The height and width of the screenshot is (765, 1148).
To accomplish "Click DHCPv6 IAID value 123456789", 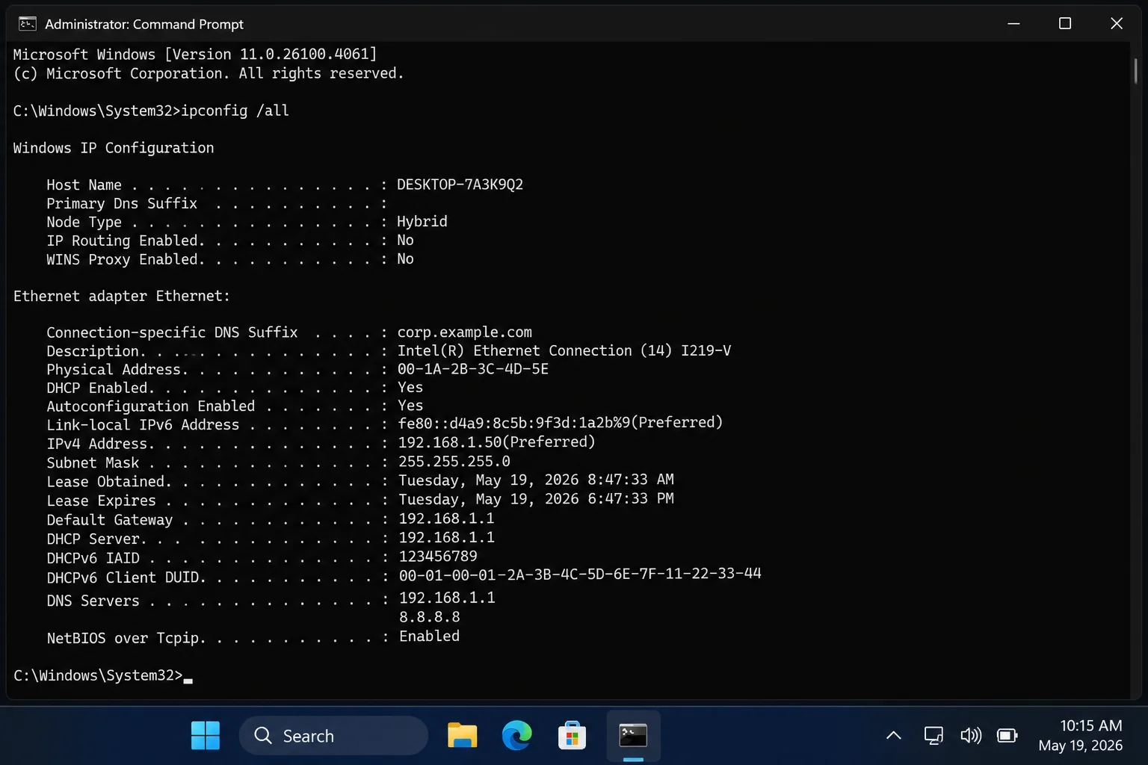I will point(438,557).
